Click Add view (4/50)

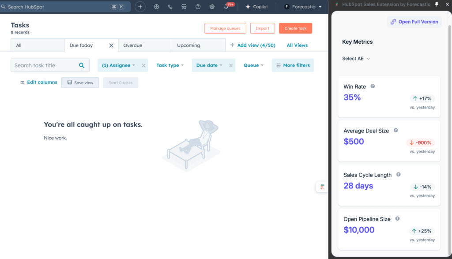coord(253,45)
